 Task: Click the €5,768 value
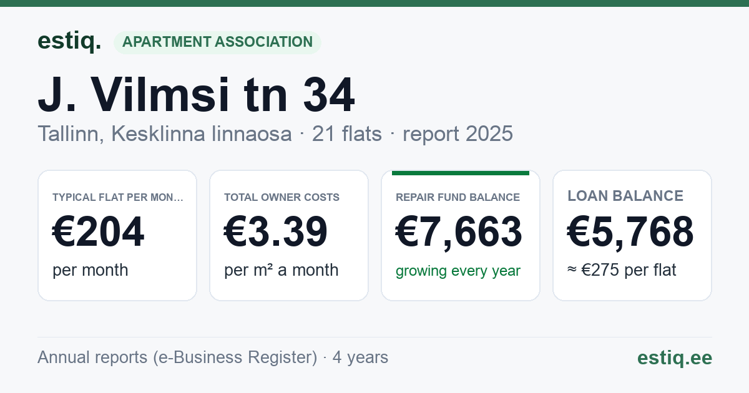[630, 232]
